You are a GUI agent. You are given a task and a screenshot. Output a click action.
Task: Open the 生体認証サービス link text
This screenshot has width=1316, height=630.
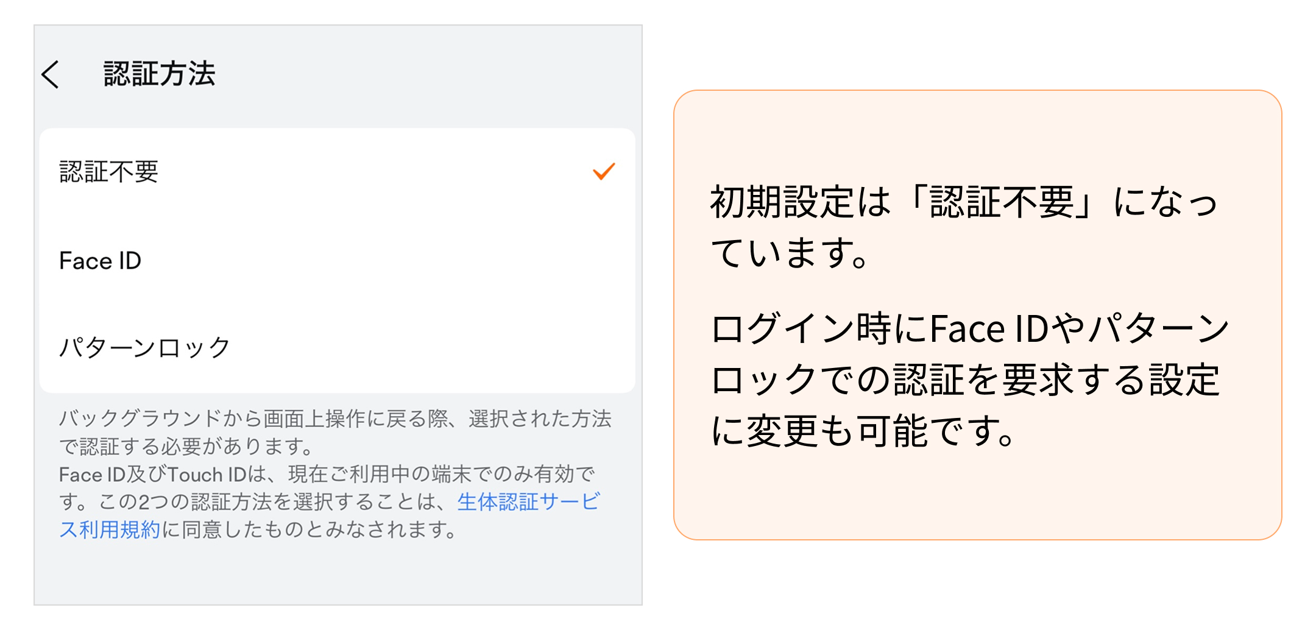pos(529,502)
